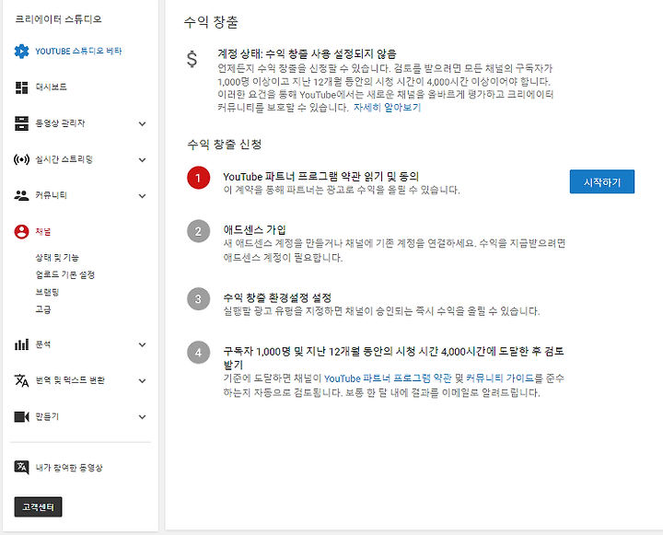
Task: Click the dollar sign account status icon
Action: pyautogui.click(x=192, y=59)
